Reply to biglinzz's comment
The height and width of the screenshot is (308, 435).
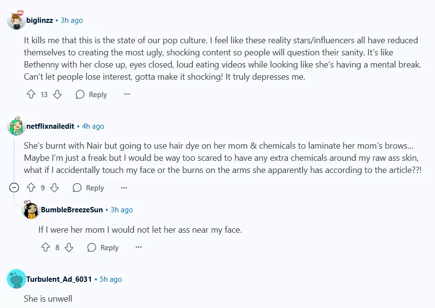coord(92,95)
